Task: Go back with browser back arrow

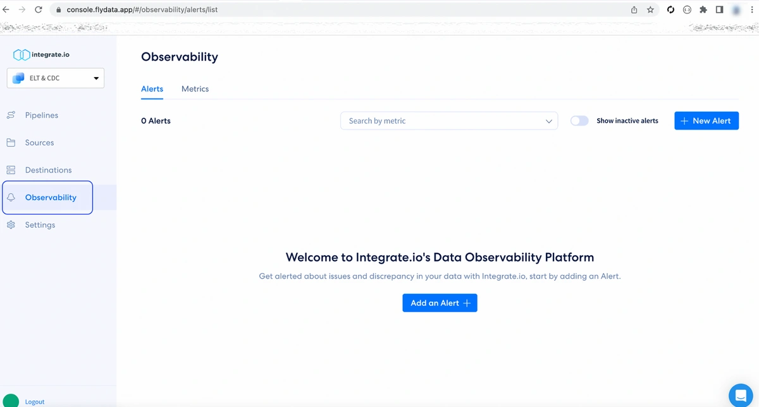Action: [x=6, y=10]
